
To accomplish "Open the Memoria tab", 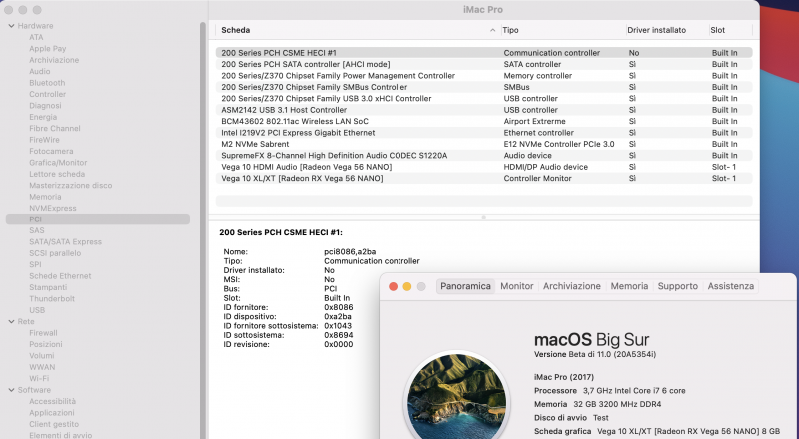I will (x=629, y=286).
